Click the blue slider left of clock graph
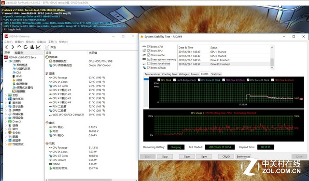Viewport: 309px width, 181px height. (146, 79)
